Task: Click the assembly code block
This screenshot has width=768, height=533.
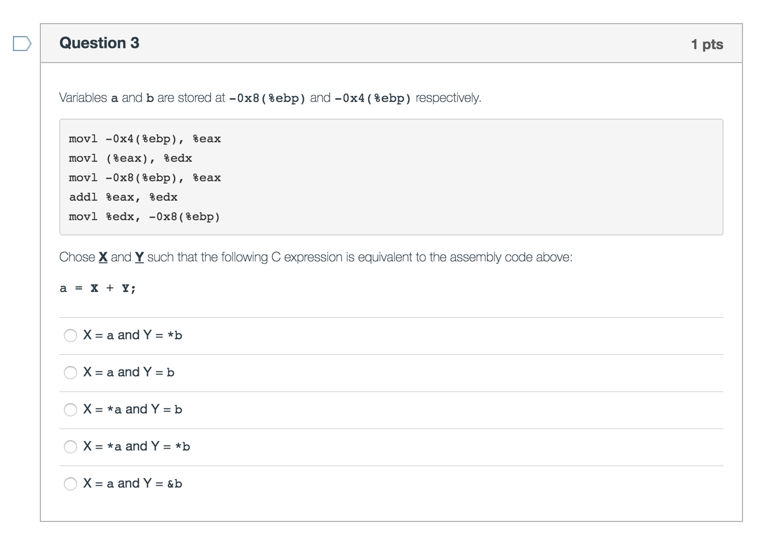Action: (x=390, y=176)
